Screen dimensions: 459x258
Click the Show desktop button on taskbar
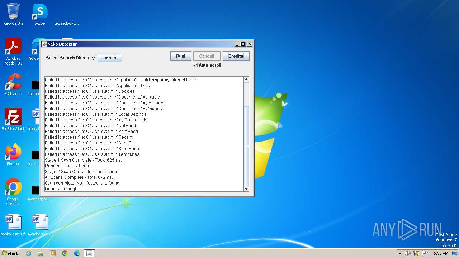point(455,253)
